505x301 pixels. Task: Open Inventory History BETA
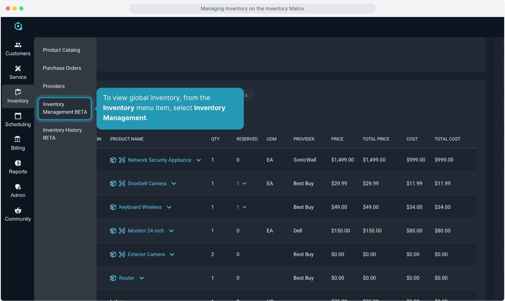click(62, 134)
